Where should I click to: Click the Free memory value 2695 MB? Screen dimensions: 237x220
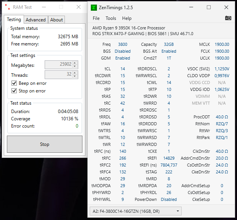[69, 44]
